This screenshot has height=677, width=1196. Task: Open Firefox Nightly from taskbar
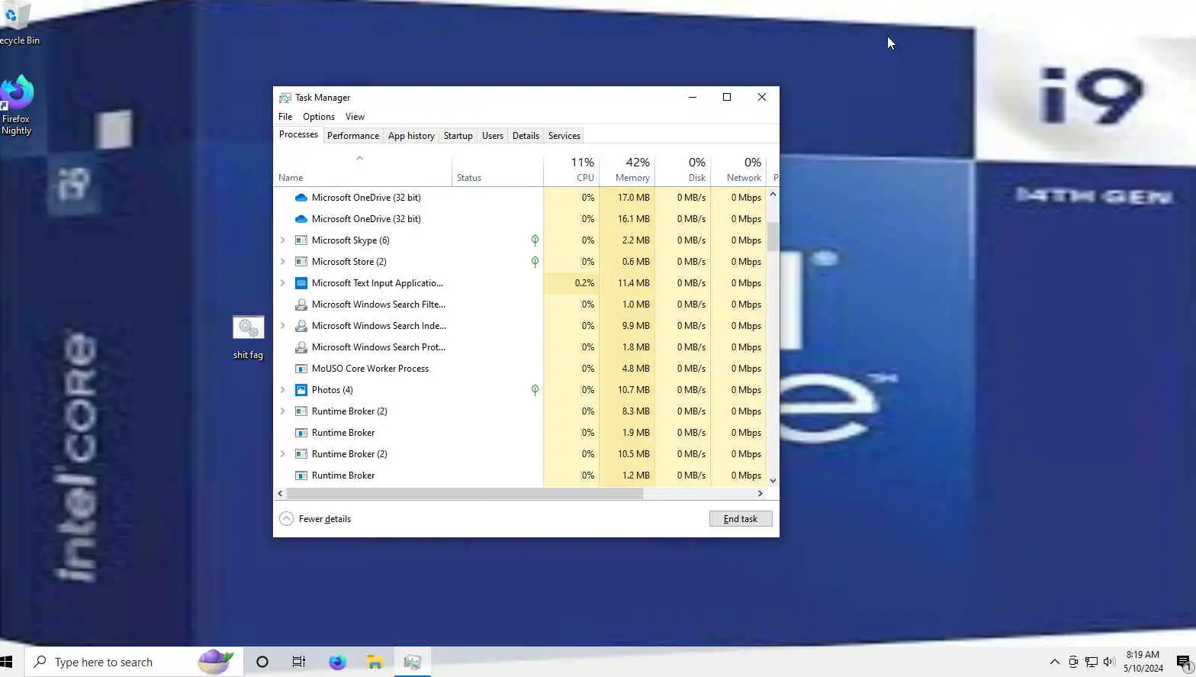point(337,662)
